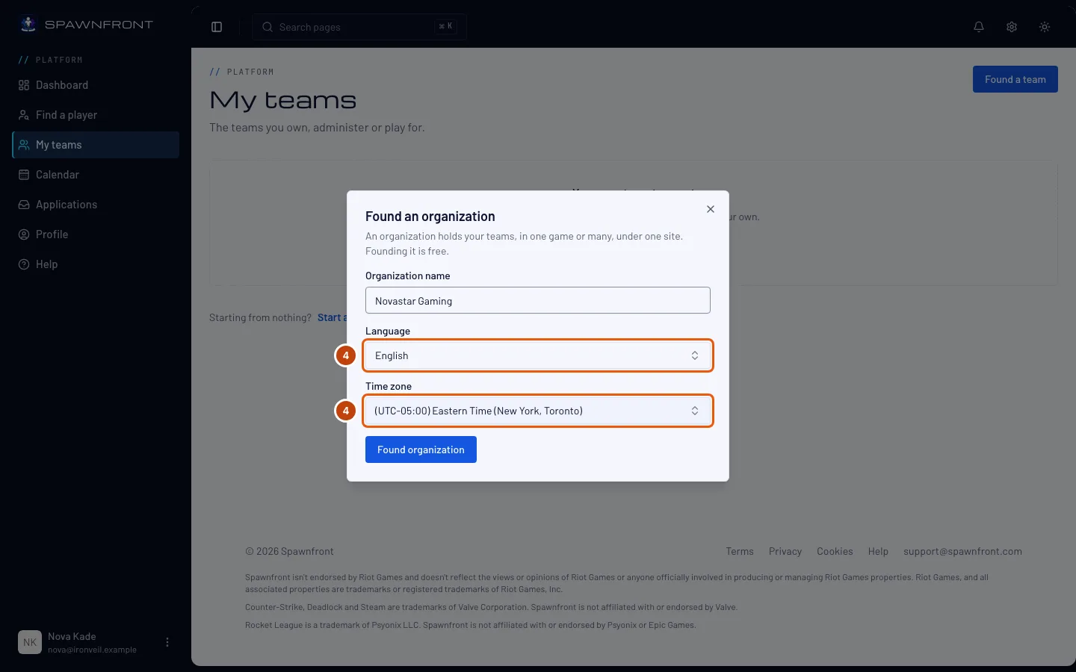Click support@spawnfront.com email link
1076x672 pixels.
962,552
